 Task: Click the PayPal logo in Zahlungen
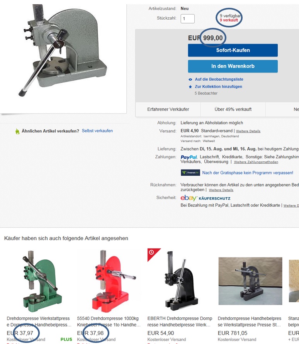tap(189, 157)
